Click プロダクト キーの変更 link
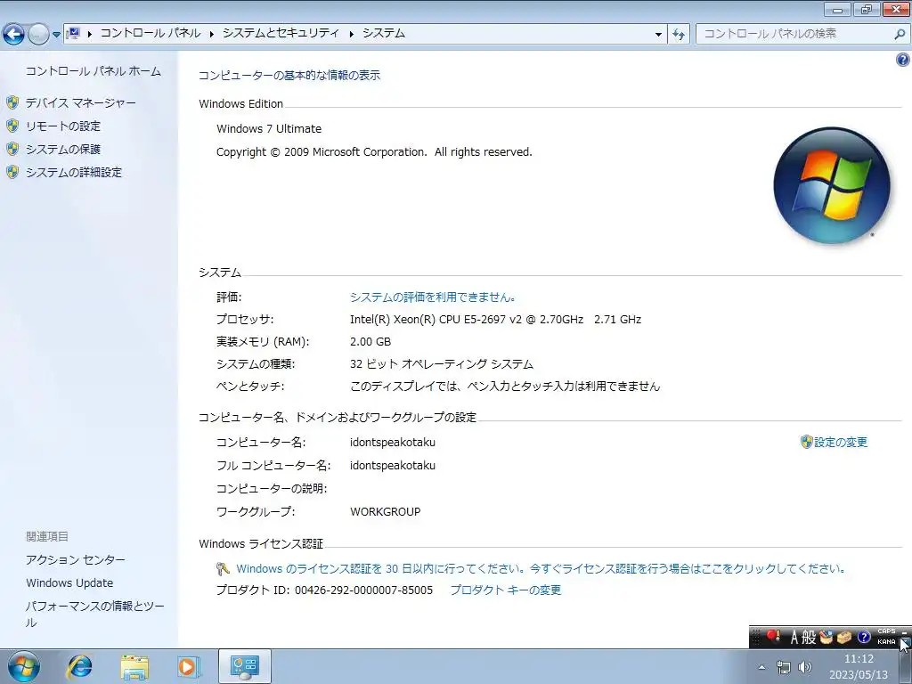 506,590
